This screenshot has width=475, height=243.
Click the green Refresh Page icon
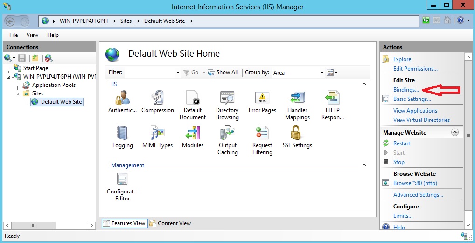pyautogui.click(x=426, y=21)
